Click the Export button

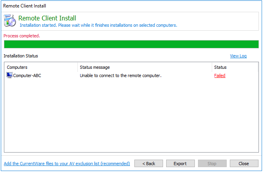click(x=180, y=164)
